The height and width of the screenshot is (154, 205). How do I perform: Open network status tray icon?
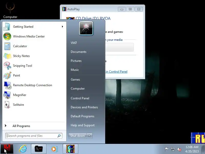[x=173, y=149]
